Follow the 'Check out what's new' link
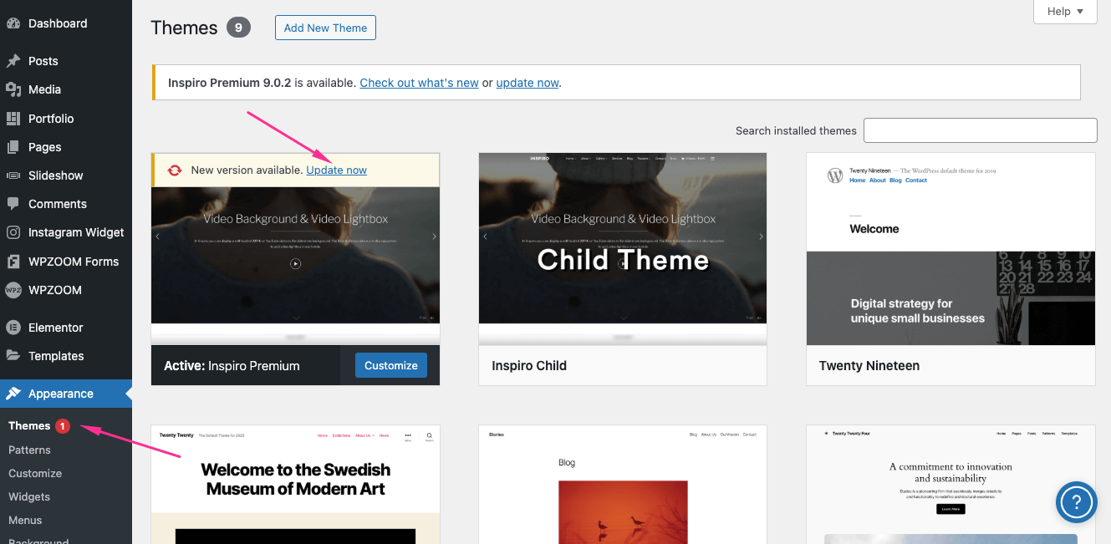Viewport: 1111px width, 544px height. coord(419,83)
